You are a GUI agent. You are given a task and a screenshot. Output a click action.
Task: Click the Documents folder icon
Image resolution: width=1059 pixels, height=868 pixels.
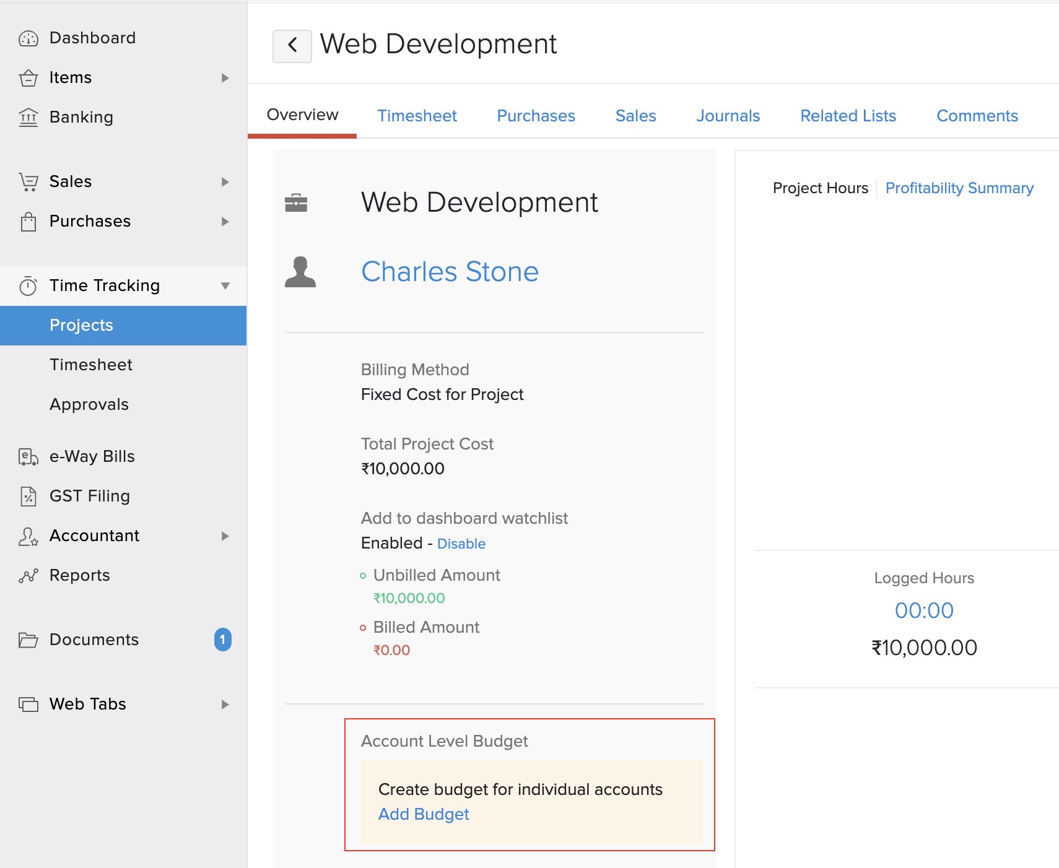pos(28,640)
